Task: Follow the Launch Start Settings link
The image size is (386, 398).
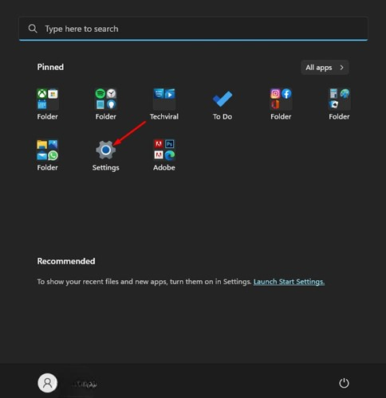Action: tap(289, 282)
